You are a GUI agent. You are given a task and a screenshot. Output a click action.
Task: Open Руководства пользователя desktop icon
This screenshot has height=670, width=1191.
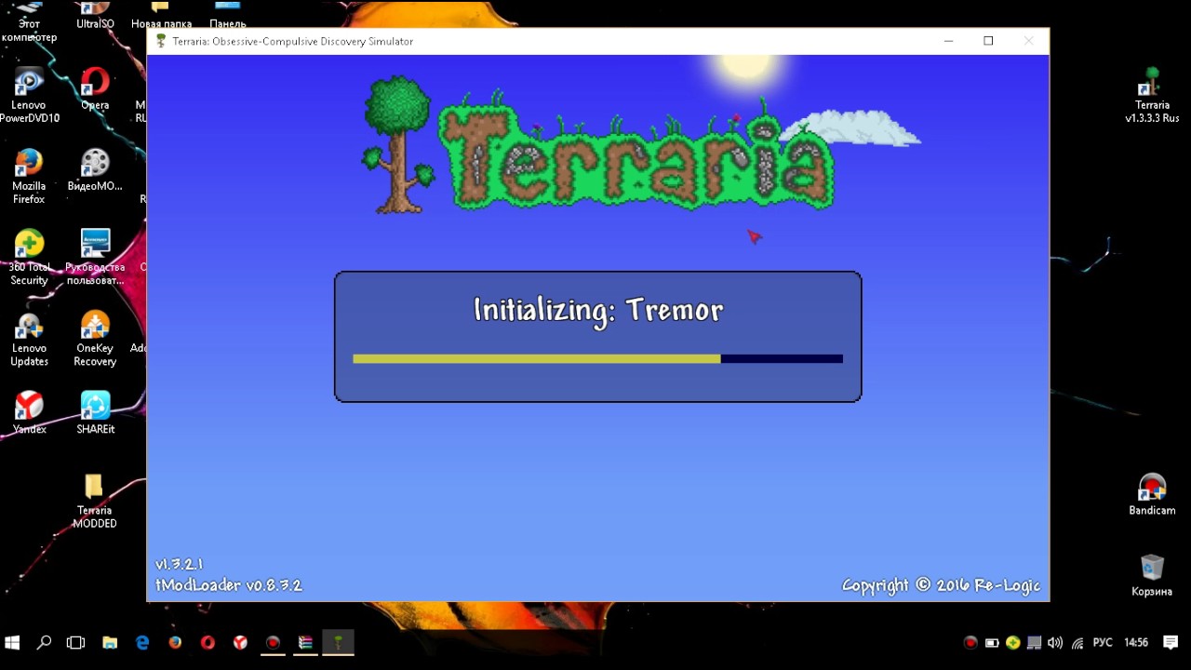pos(95,258)
